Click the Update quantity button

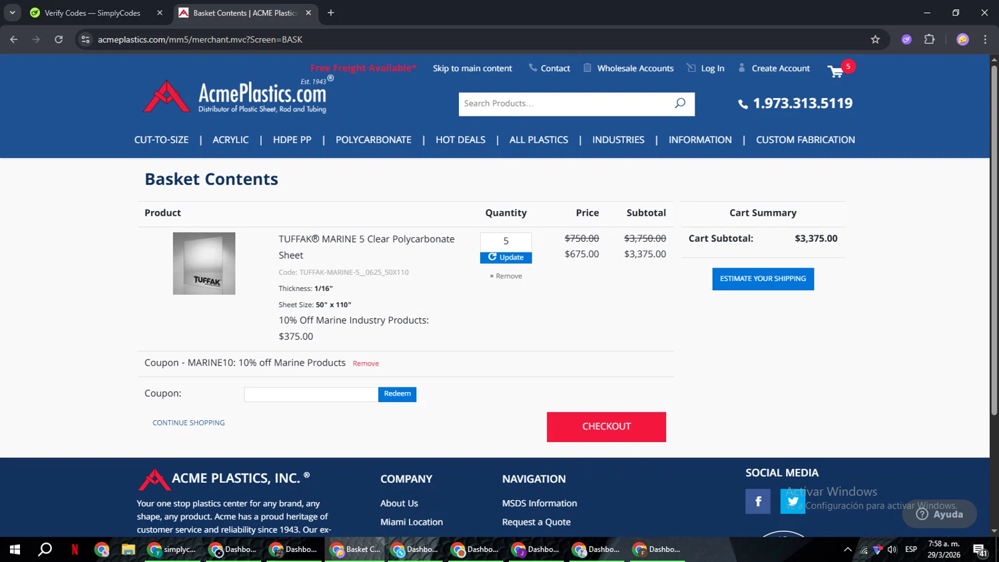click(505, 258)
